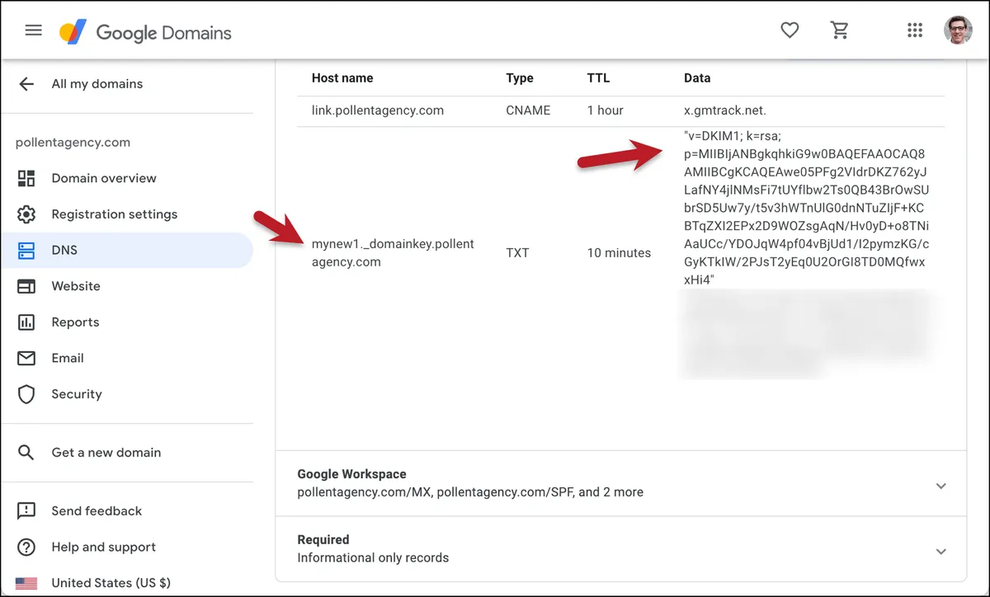Image resolution: width=990 pixels, height=597 pixels.
Task: Select mynew1._domainkey.pollentagency.com host name
Action: coord(393,253)
